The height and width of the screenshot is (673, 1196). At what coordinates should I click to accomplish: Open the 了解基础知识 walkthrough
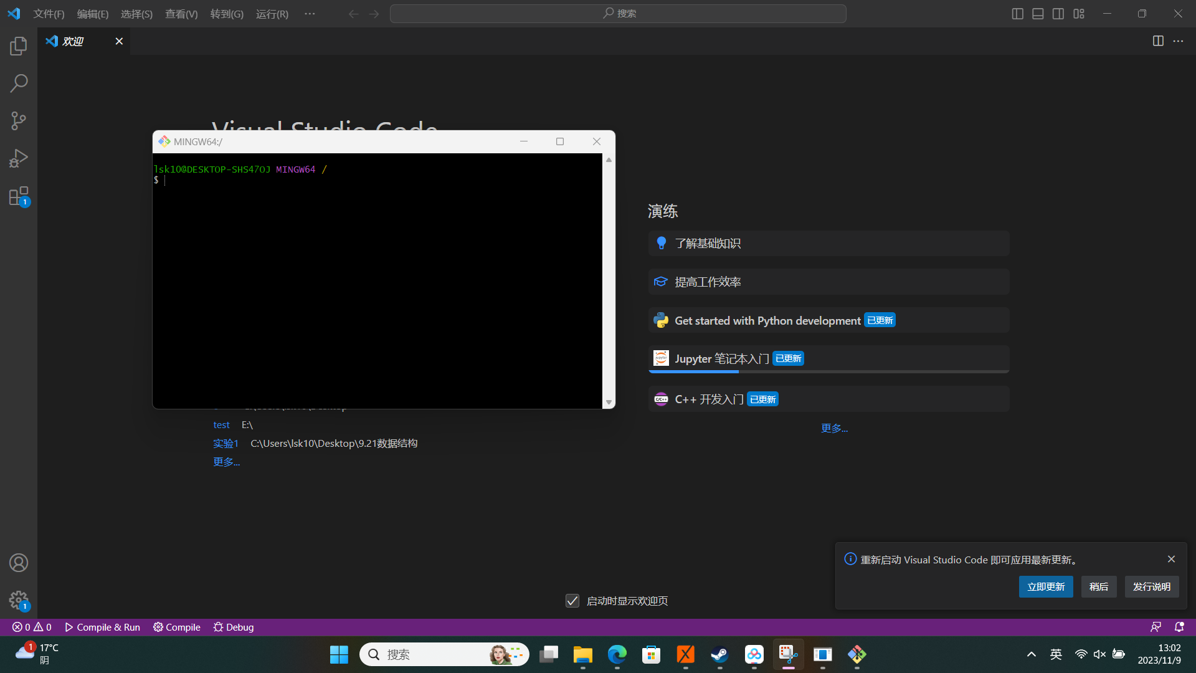[828, 244]
